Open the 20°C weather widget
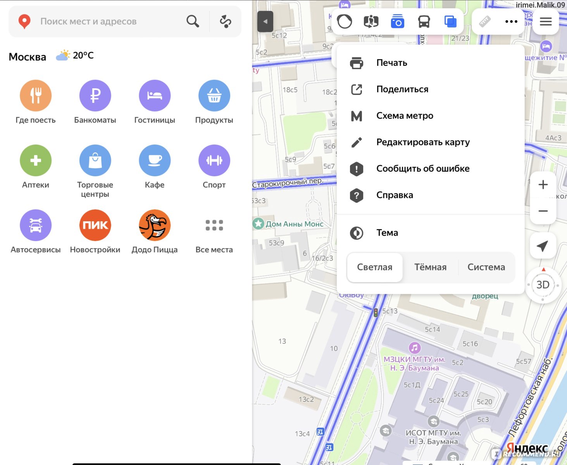Screen dimensions: 567x465 (75, 55)
